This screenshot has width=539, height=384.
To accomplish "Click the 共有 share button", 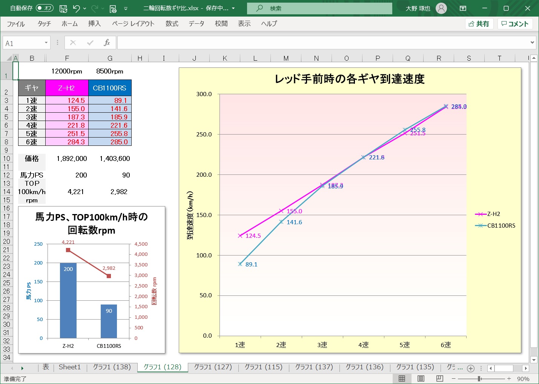I will [x=479, y=24].
